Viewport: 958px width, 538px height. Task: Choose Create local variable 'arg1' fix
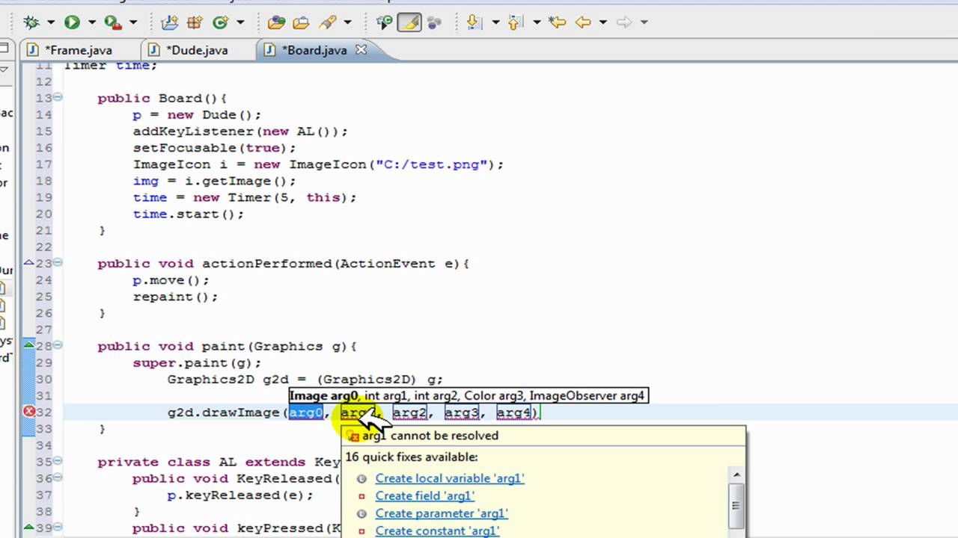coord(450,478)
